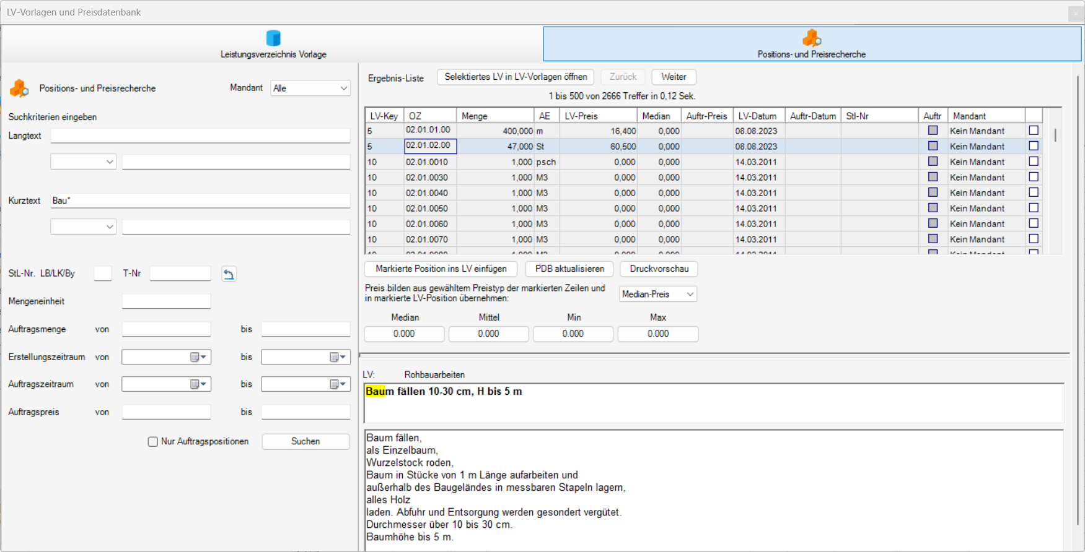Sort results by LV-Datum column header
Image resolution: width=1085 pixels, height=552 pixels.
759,116
